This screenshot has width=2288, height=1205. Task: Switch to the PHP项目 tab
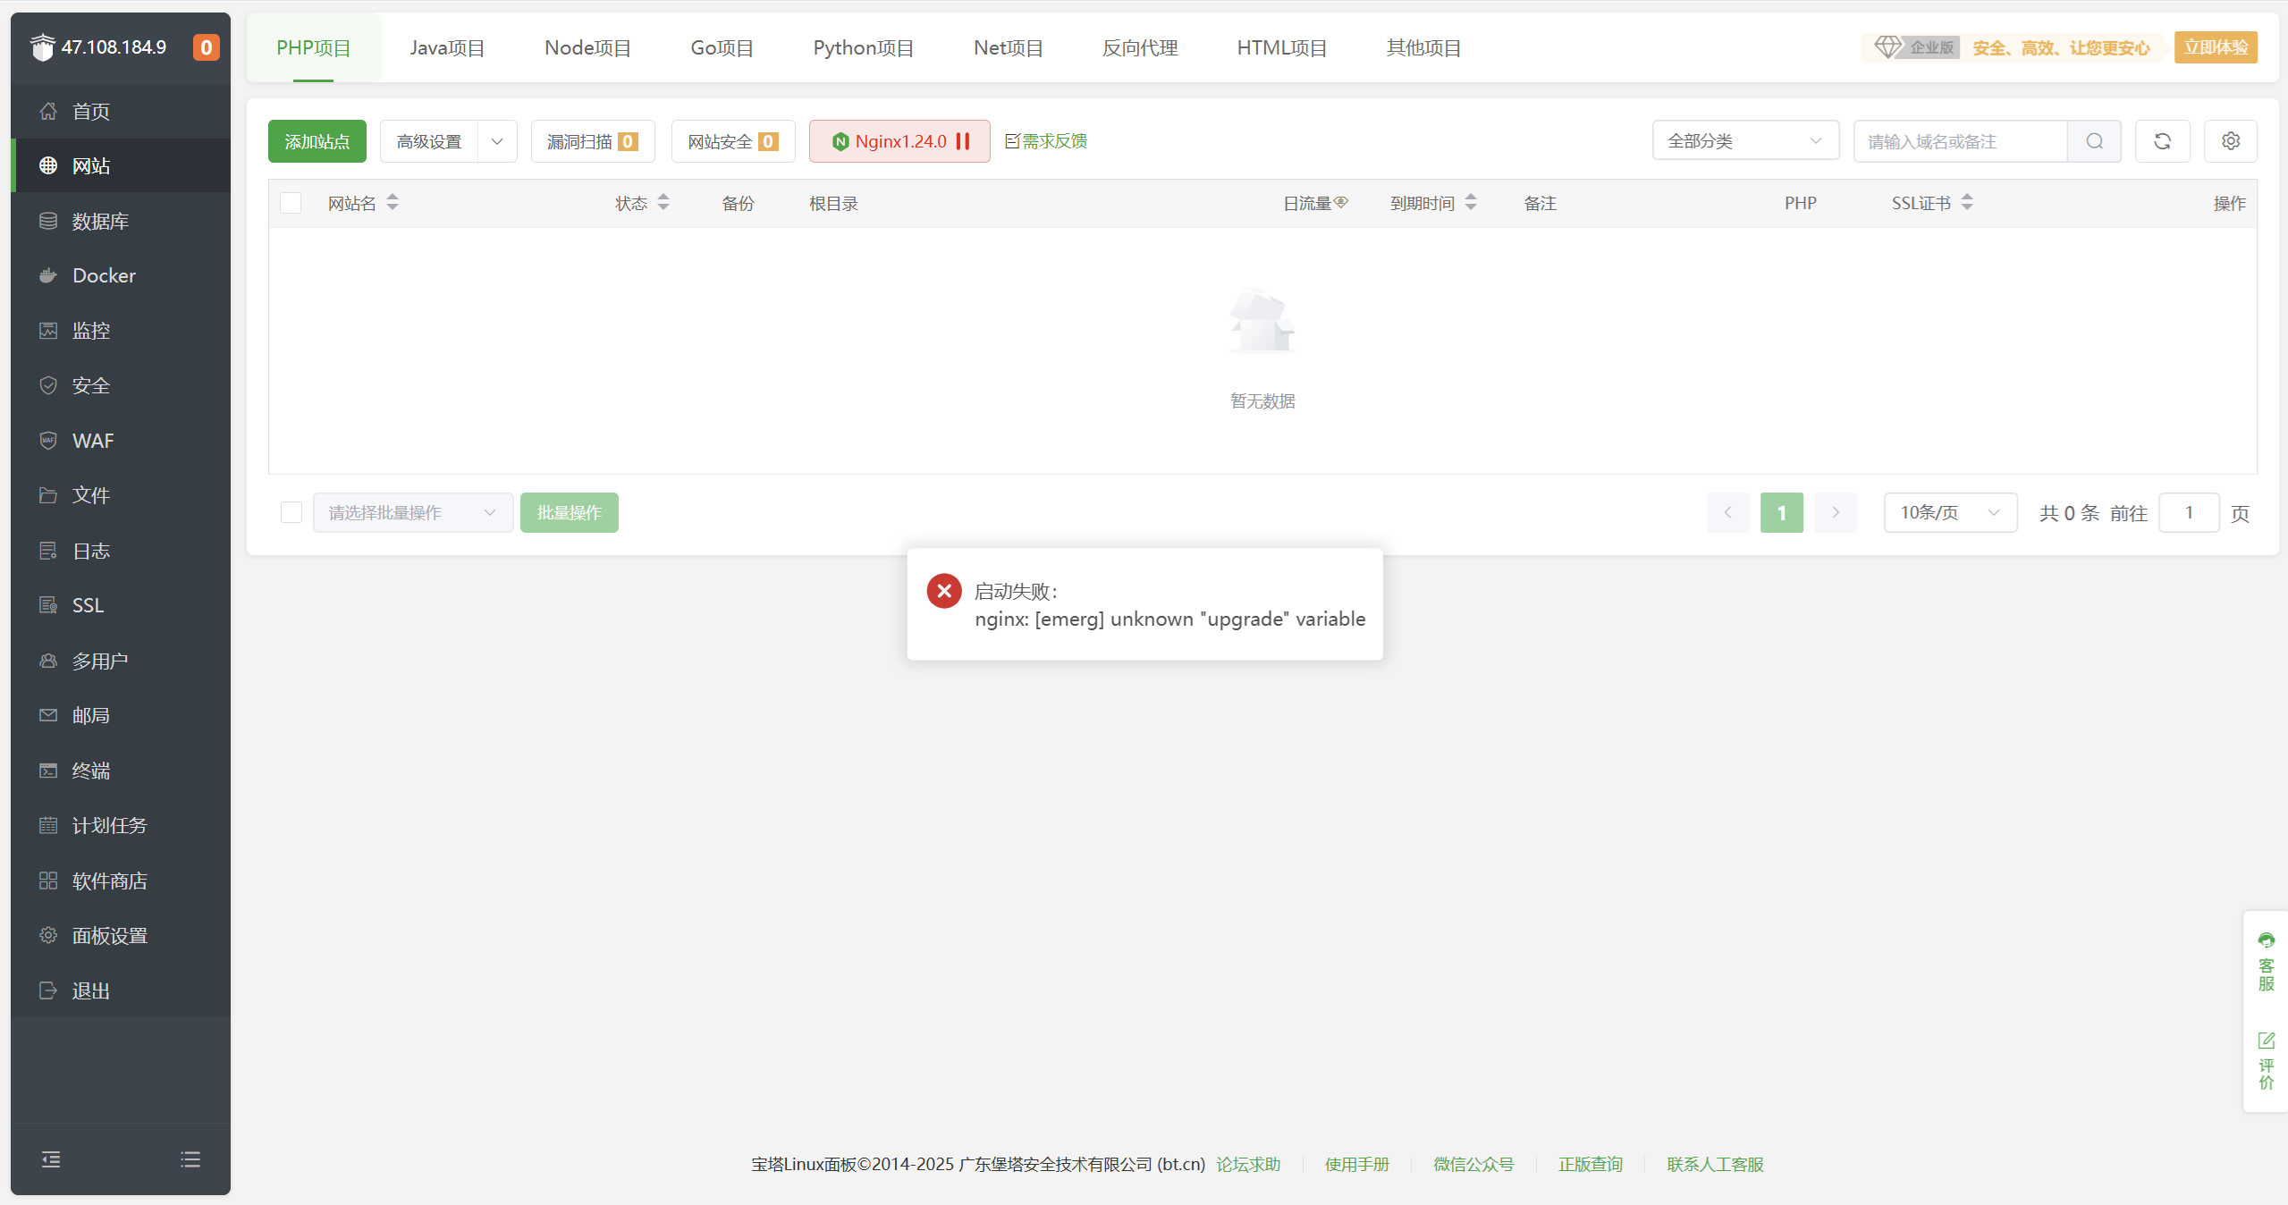point(314,47)
